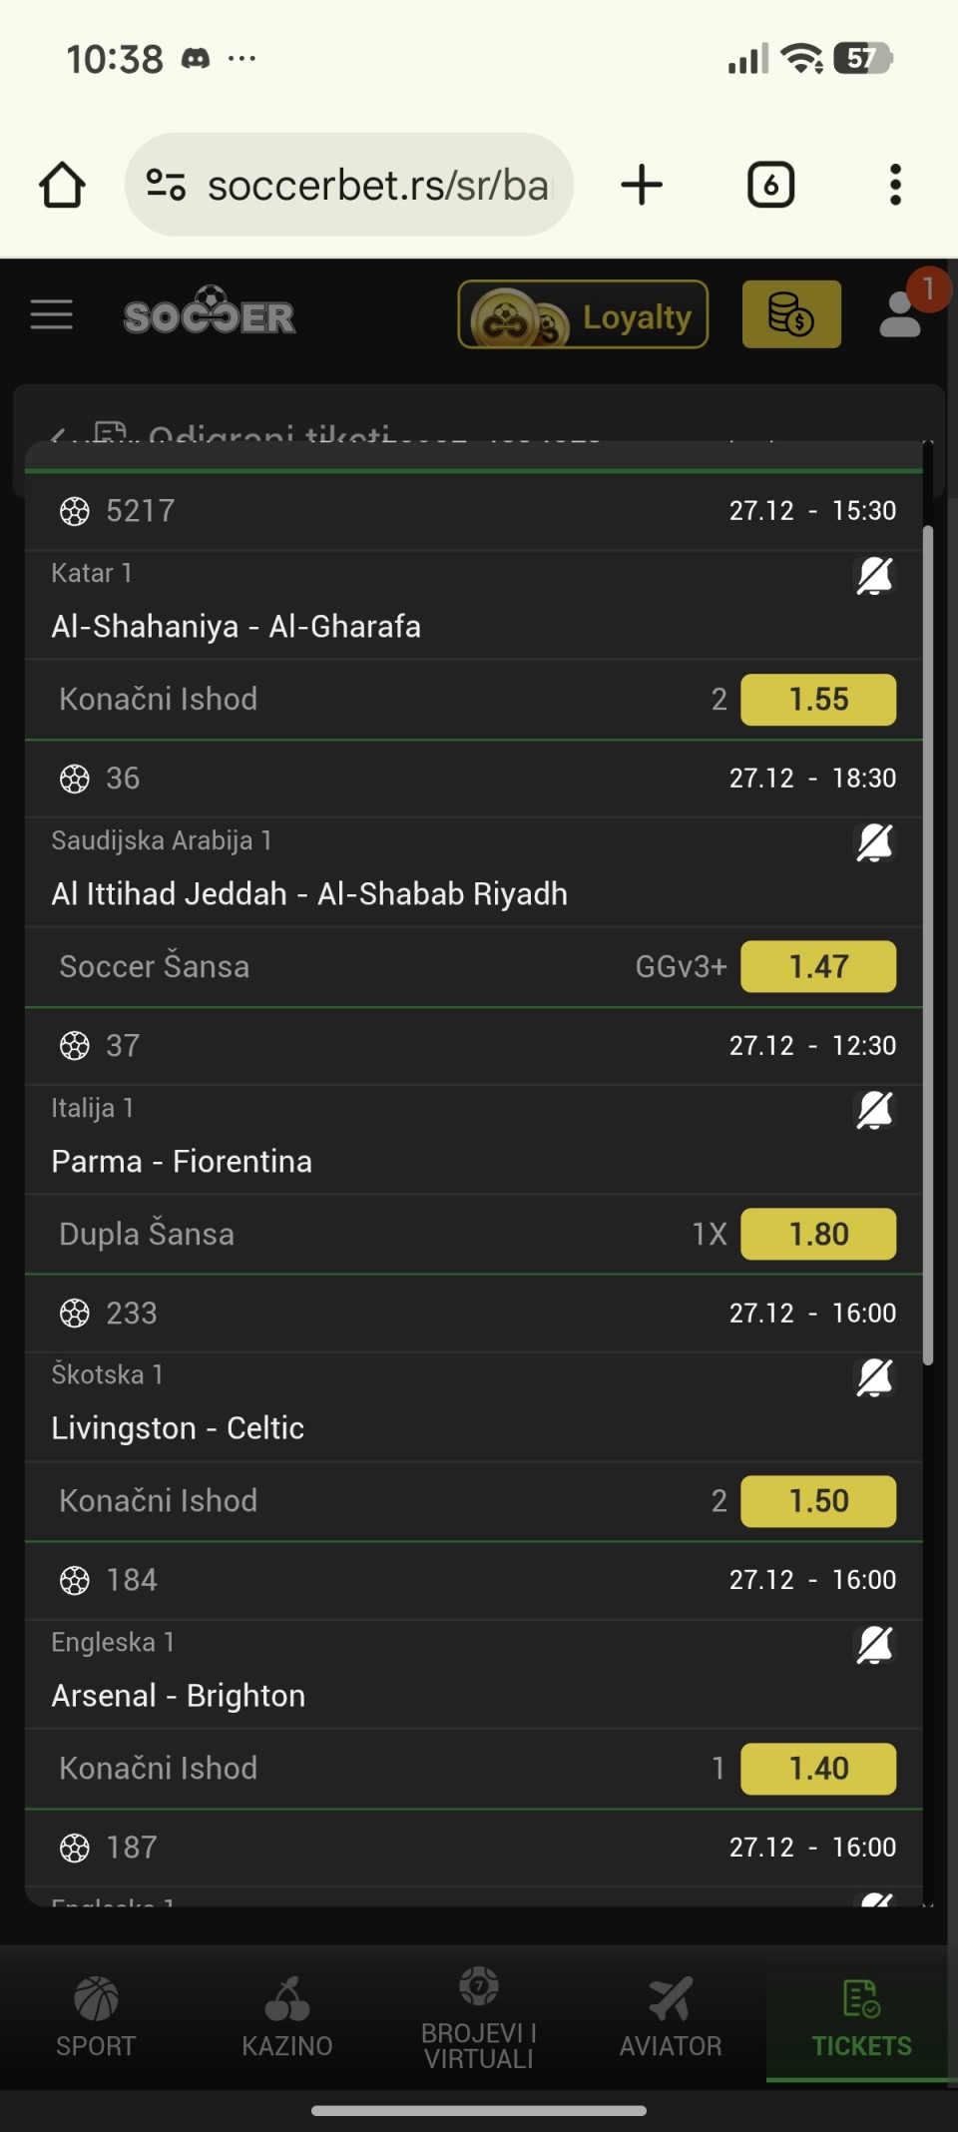Tap the browser home icon
Image resolution: width=958 pixels, height=2132 pixels.
(x=62, y=186)
